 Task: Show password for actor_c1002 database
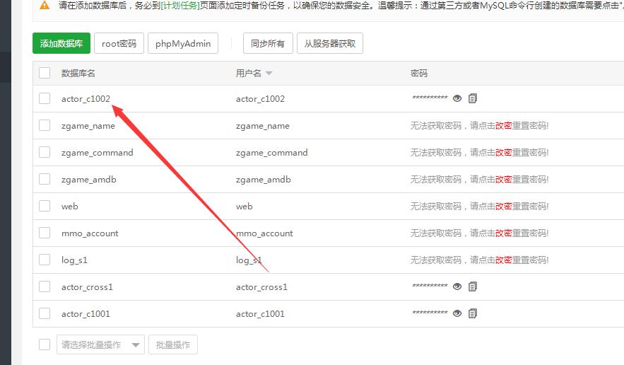(x=457, y=98)
